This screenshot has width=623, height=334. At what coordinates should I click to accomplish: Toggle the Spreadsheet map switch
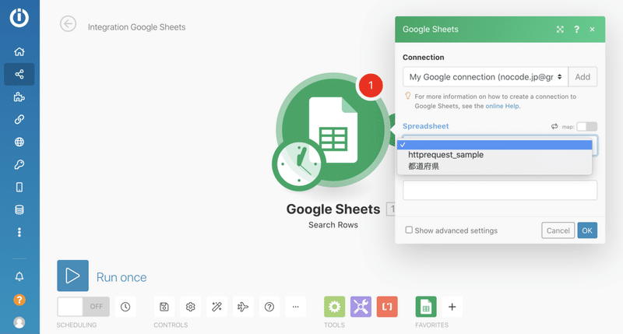coord(587,126)
